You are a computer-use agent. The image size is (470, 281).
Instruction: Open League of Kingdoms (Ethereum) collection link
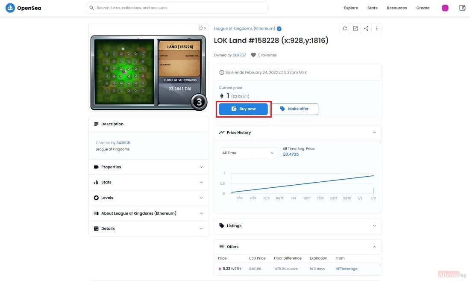[x=244, y=29]
